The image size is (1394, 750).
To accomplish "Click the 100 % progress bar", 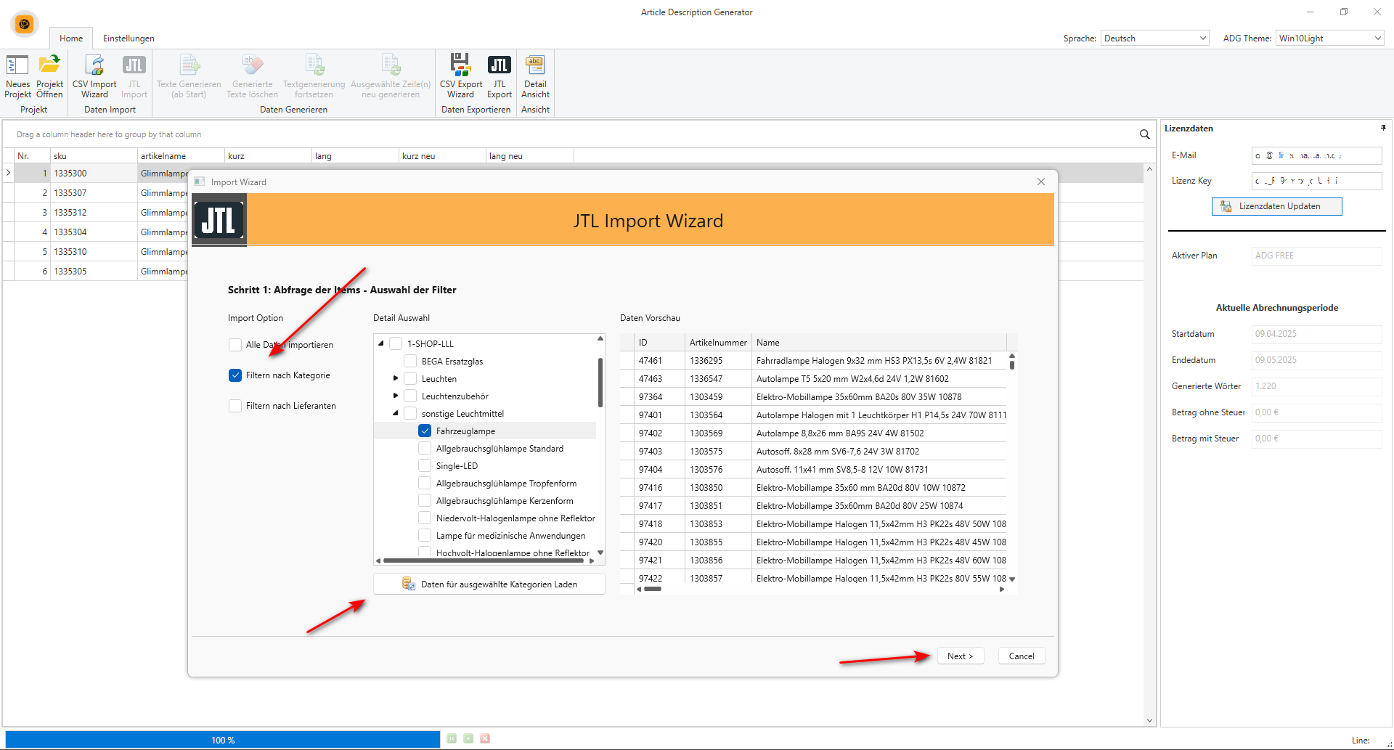I will click(x=223, y=740).
